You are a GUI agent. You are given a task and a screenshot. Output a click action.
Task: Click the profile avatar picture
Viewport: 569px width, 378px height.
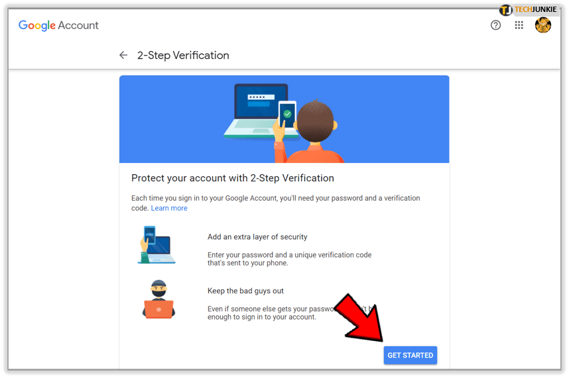point(543,25)
